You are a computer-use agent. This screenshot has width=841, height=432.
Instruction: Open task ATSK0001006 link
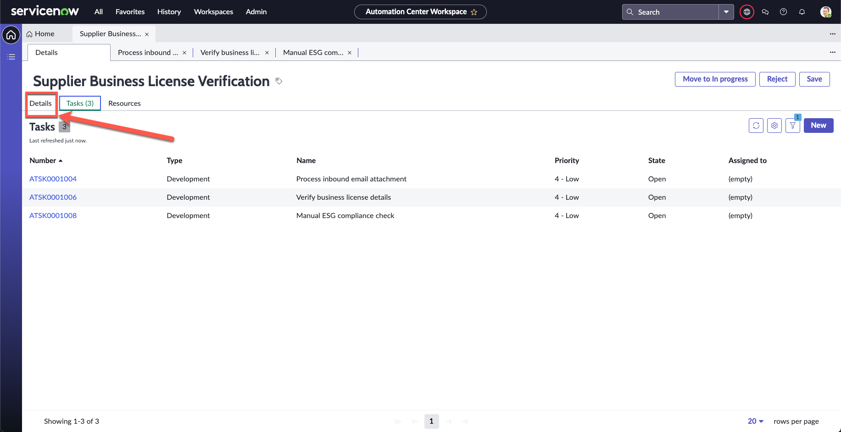tap(53, 197)
